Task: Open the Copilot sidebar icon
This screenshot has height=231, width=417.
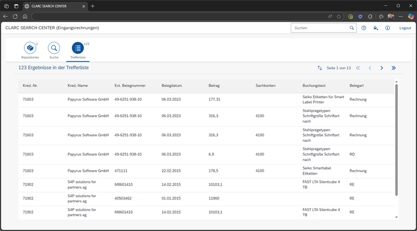Action: pos(411,17)
